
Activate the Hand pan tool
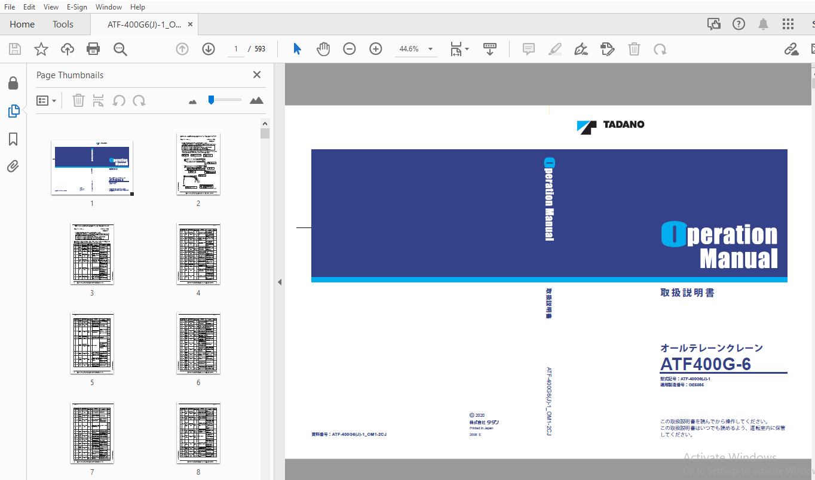coord(323,49)
